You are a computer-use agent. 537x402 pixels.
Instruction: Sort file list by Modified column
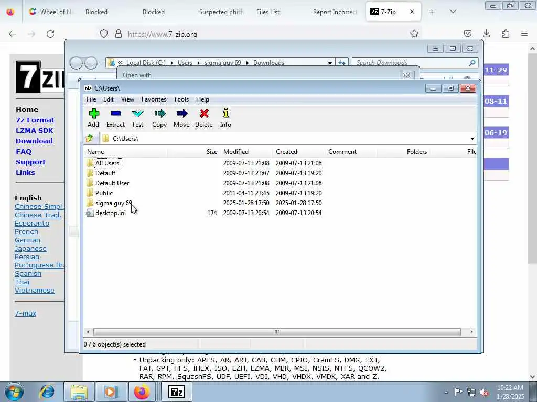[246, 152]
